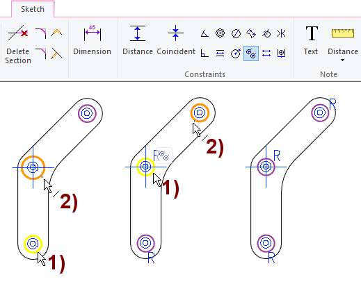Choose the radius constraint icon
Image resolution: width=361 pixels, height=284 pixels.
[236, 53]
